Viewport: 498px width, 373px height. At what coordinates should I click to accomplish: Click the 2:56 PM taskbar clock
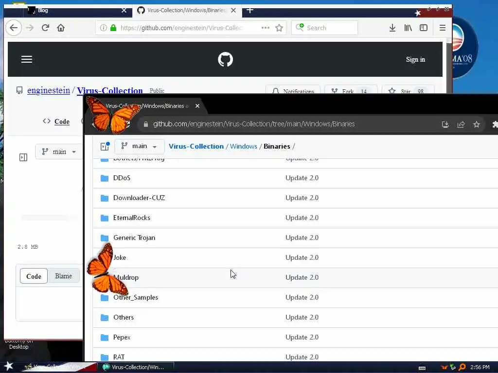point(480,367)
